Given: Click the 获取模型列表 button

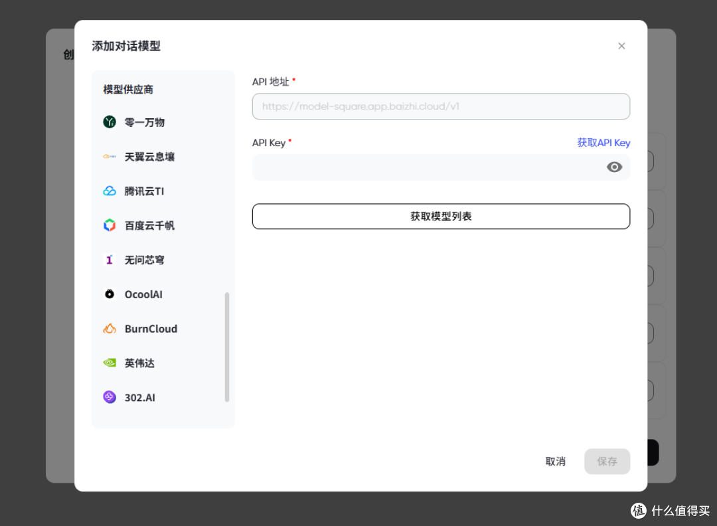Looking at the screenshot, I should click(x=441, y=217).
